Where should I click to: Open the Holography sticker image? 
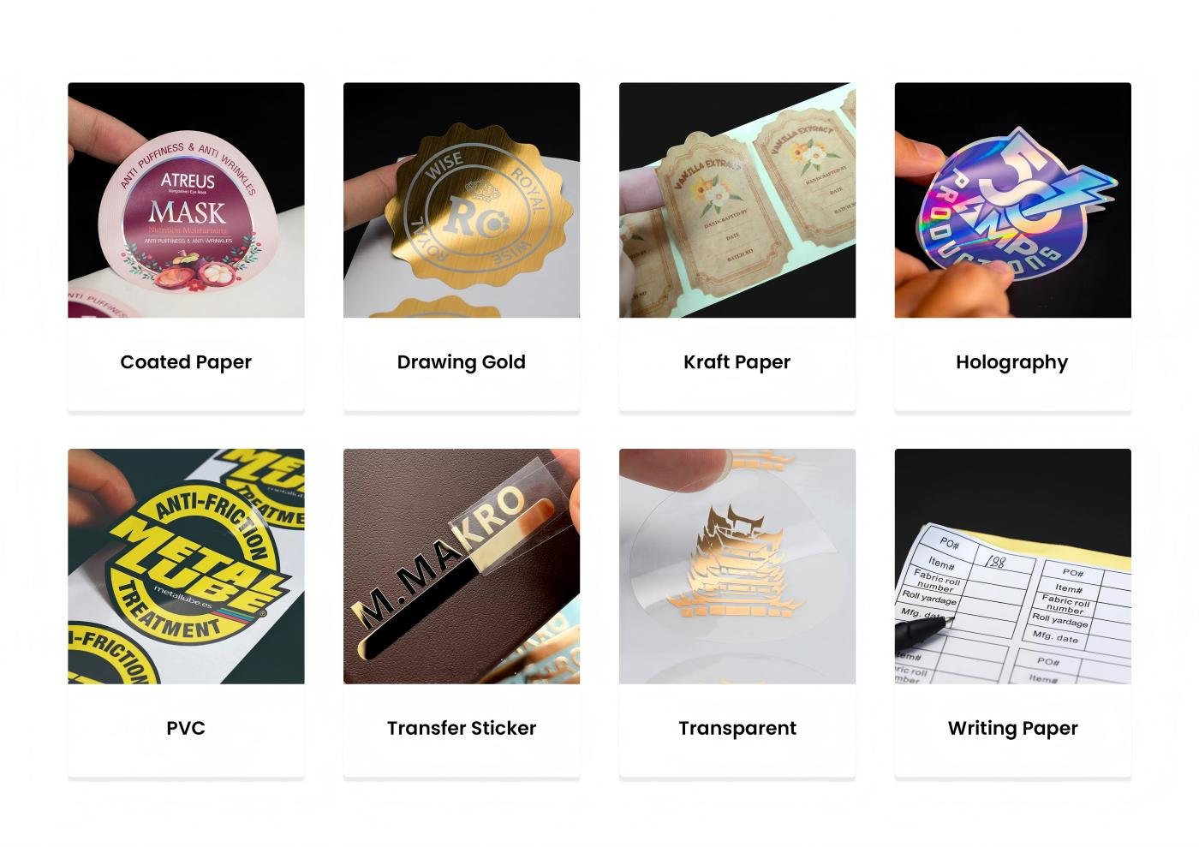1013,200
